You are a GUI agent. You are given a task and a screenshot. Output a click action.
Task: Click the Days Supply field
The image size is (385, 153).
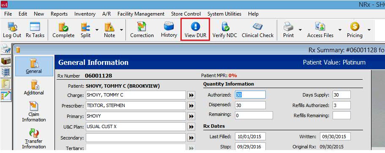tap(341, 95)
